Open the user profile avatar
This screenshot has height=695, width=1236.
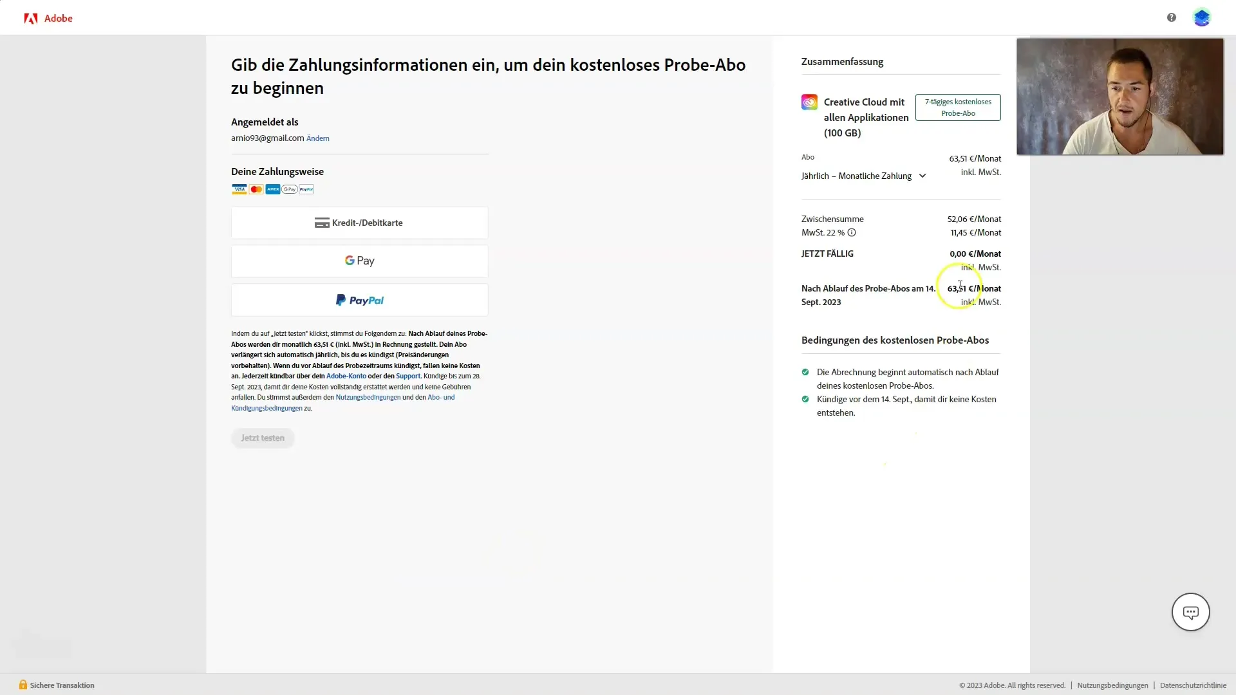click(1202, 17)
